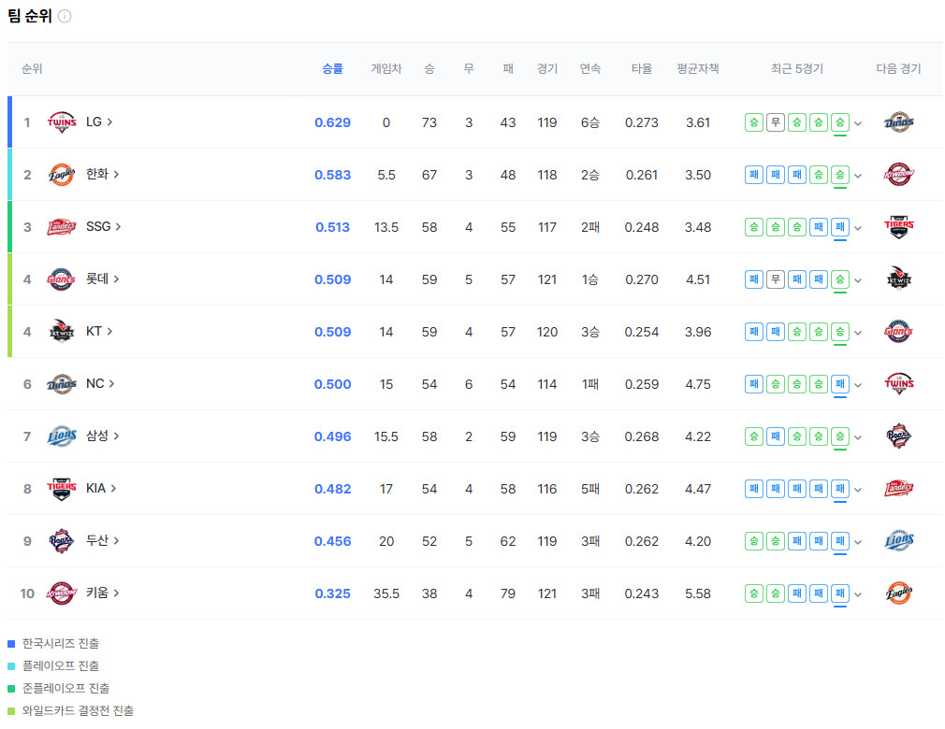Open the 두산 team page link
Screen dimensions: 945x729
[102, 541]
